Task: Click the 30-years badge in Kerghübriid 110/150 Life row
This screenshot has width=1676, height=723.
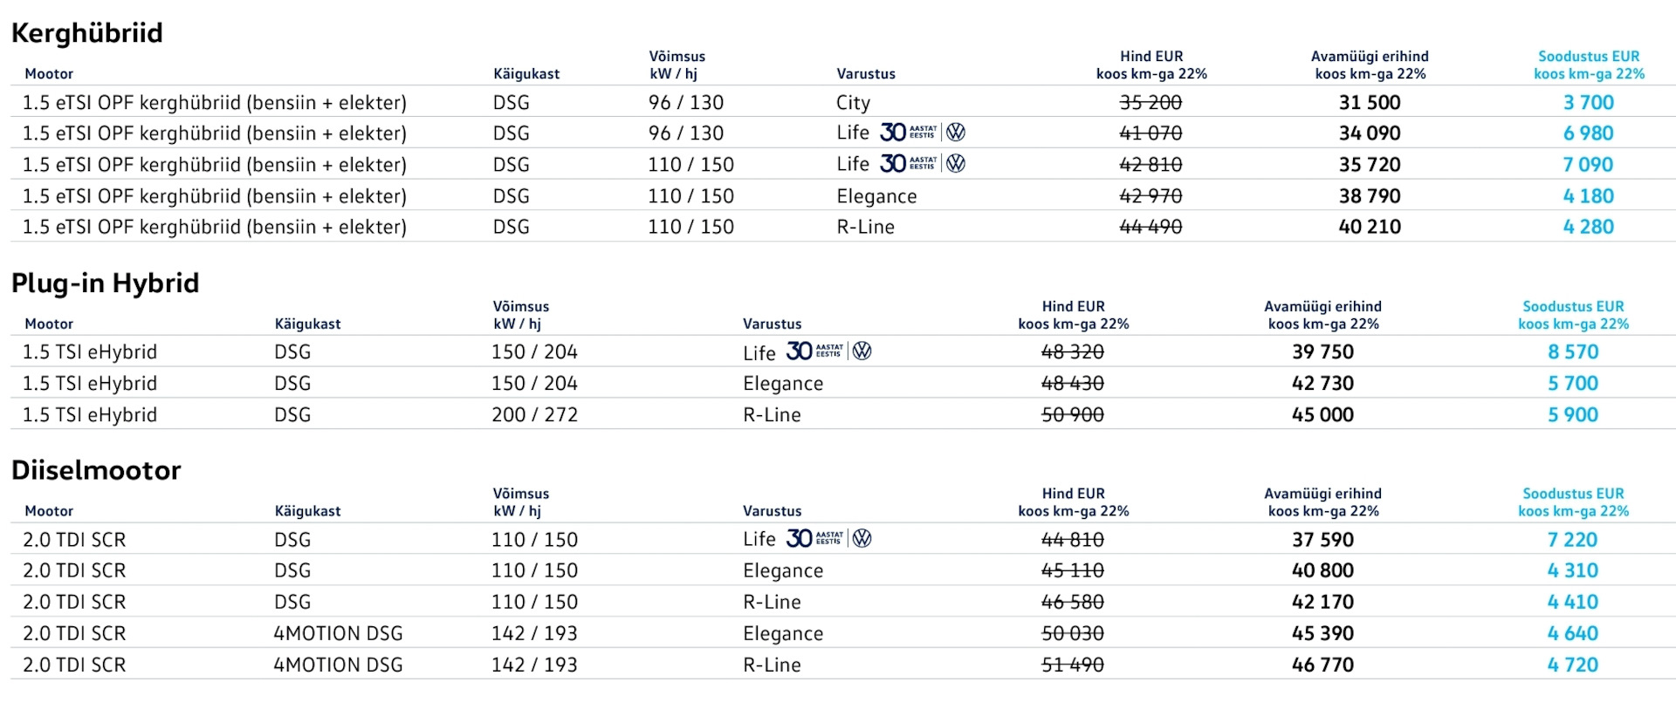Action: (x=908, y=164)
